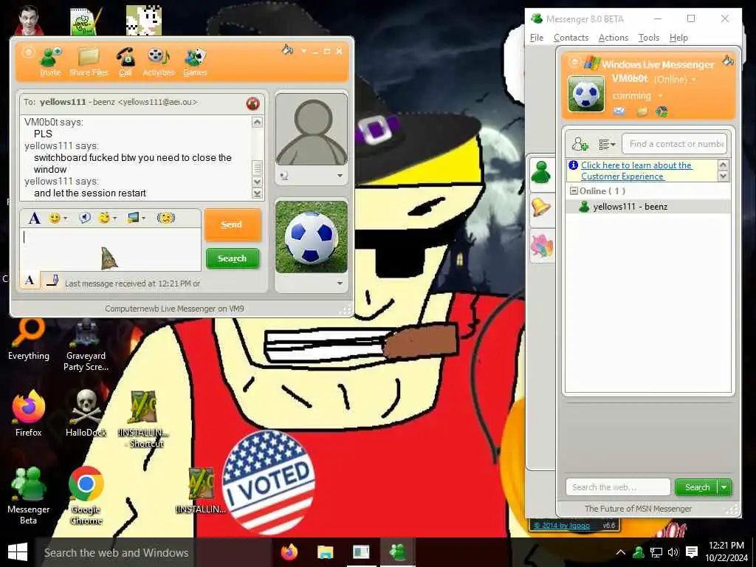Open MSN Today globe icon
The width and height of the screenshot is (756, 567).
point(662,112)
